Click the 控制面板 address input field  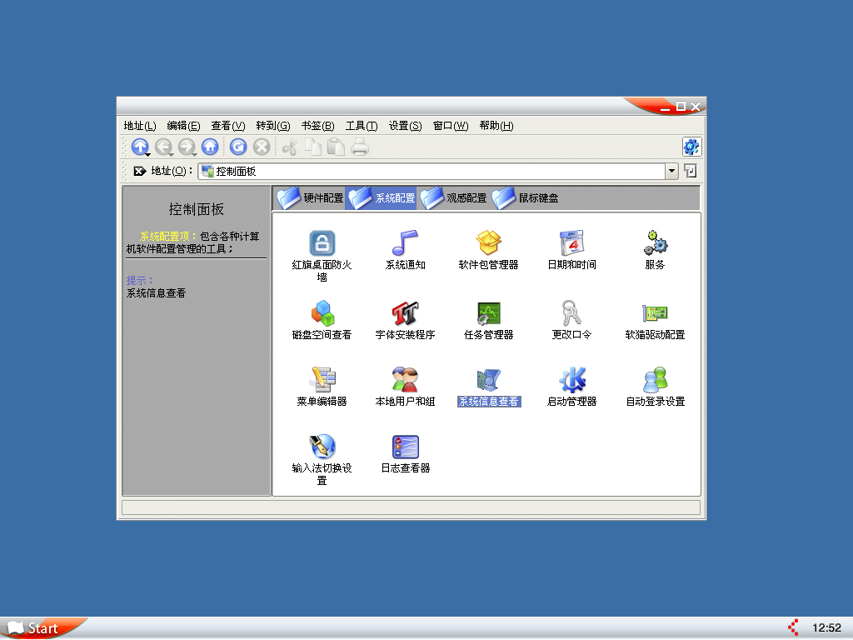432,172
